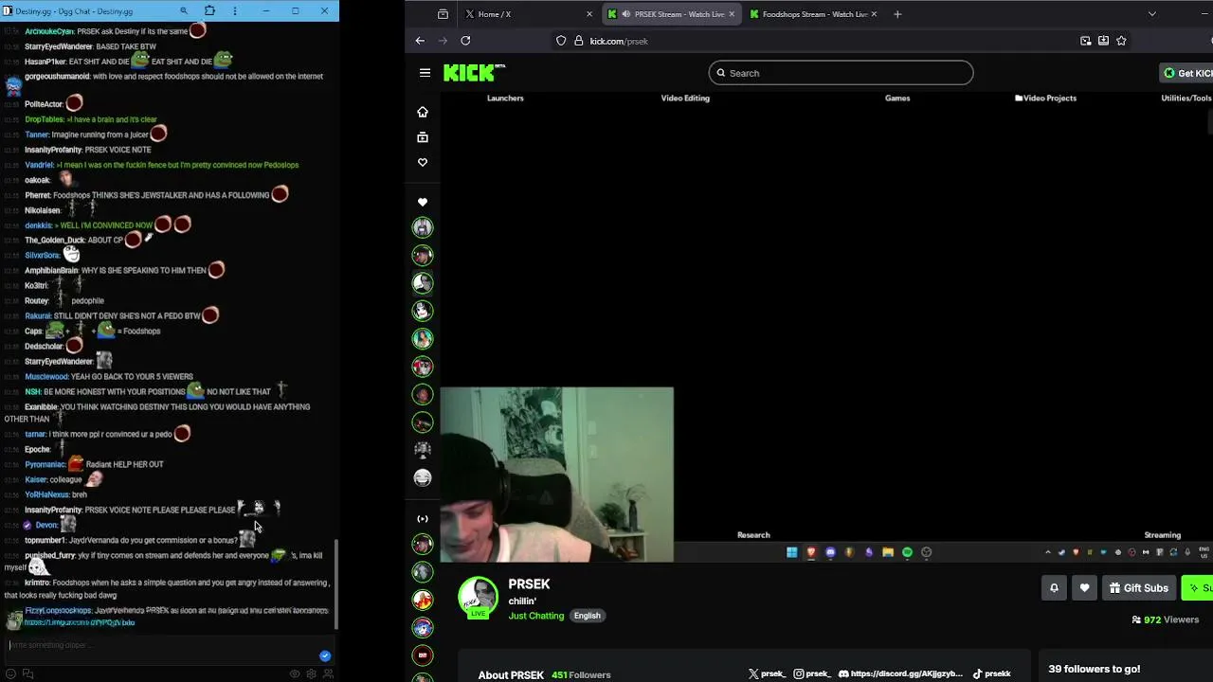1213x682 pixels.
Task: Click the bell notification button for PRSEK
Action: pos(1054,588)
